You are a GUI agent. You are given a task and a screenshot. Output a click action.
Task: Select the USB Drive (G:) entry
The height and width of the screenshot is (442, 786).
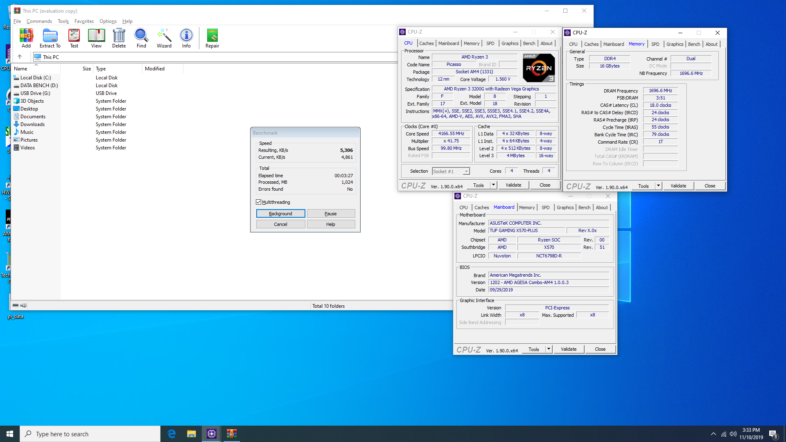pos(35,93)
